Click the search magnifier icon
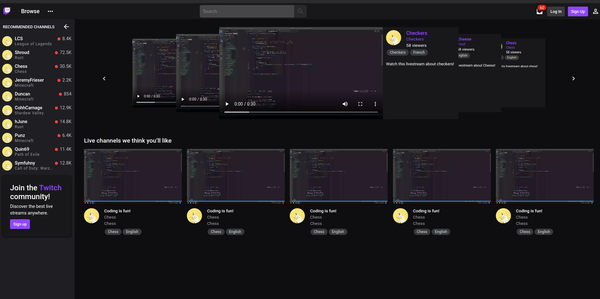The image size is (600, 299). point(300,11)
